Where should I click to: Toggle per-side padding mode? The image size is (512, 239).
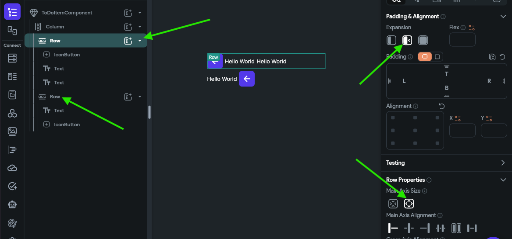click(437, 57)
